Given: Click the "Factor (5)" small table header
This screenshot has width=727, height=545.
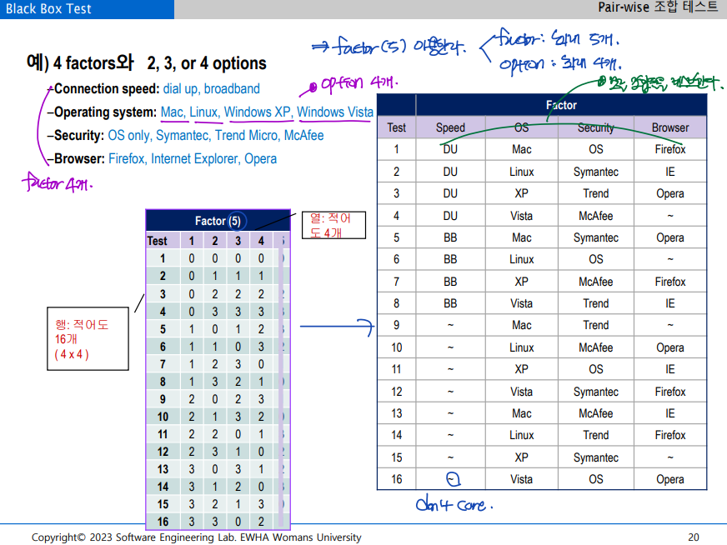Looking at the screenshot, I should pos(218,221).
